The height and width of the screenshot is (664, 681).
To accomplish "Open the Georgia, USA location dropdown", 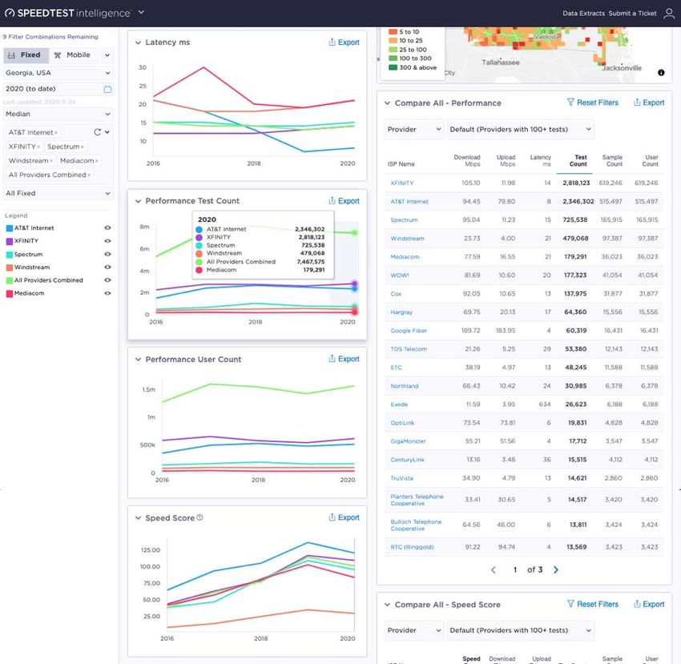I will click(58, 73).
